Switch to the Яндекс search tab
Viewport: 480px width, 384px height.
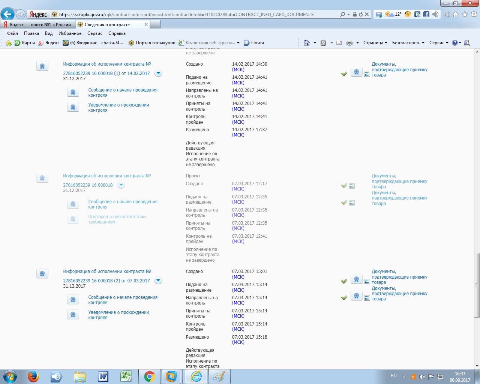(38, 25)
